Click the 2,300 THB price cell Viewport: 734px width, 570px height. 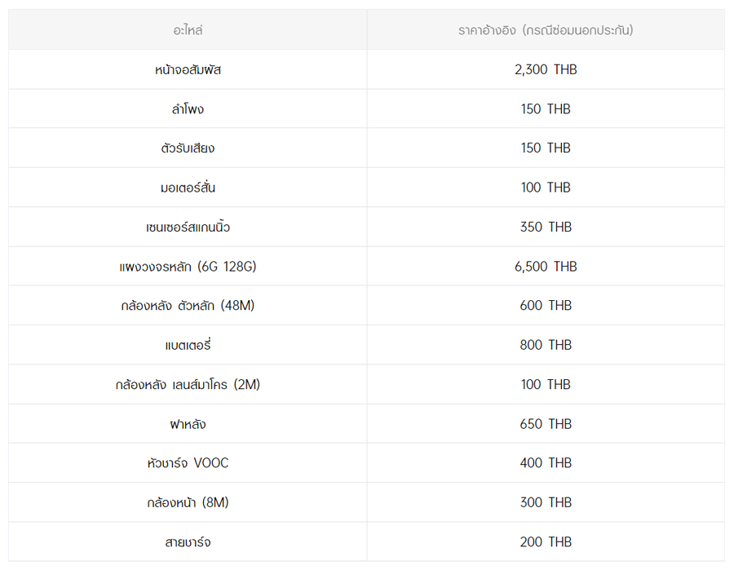pos(546,70)
